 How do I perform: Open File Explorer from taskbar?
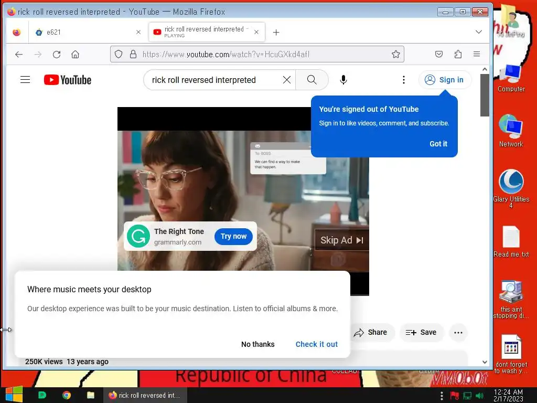tap(91, 395)
